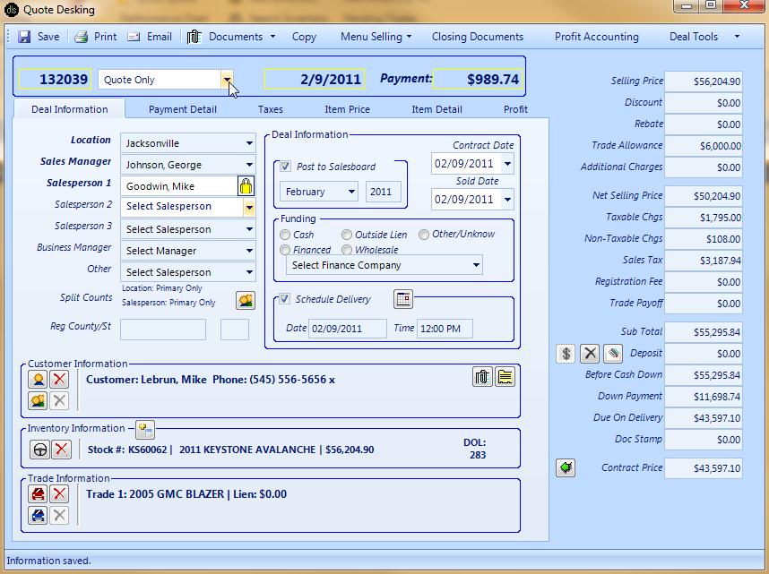Open the customer notes icon
Viewport: 769px width, 574px height.
pos(505,377)
